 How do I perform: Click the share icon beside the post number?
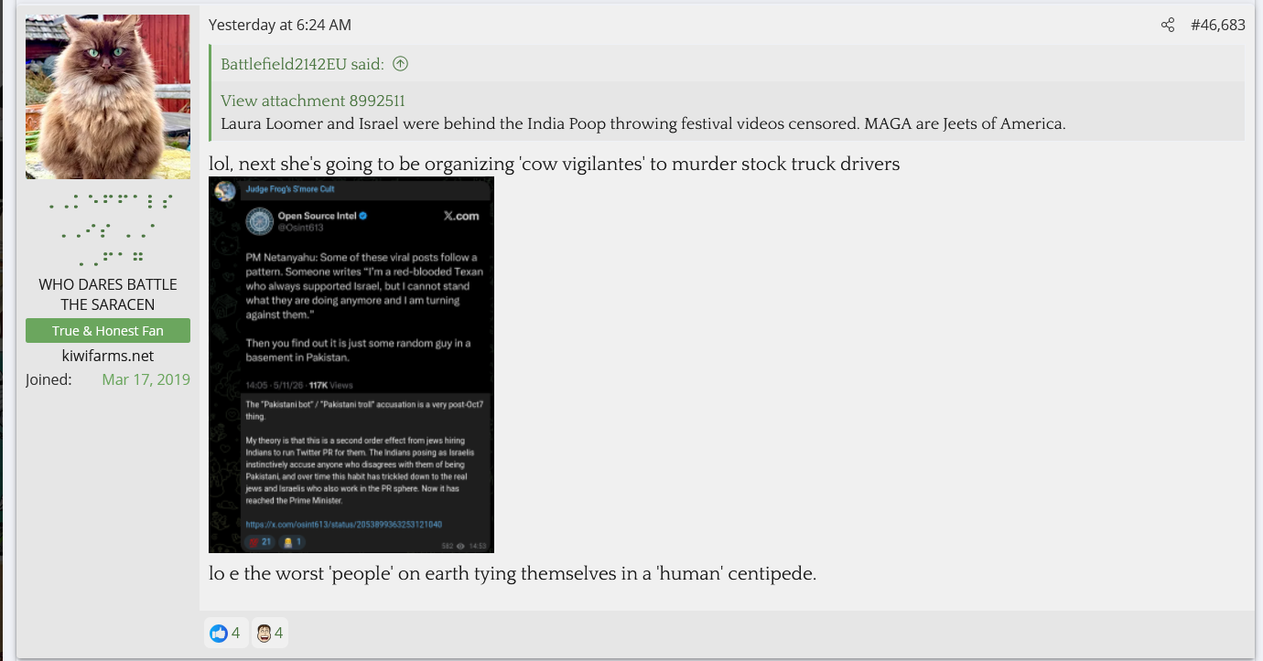[1168, 26]
